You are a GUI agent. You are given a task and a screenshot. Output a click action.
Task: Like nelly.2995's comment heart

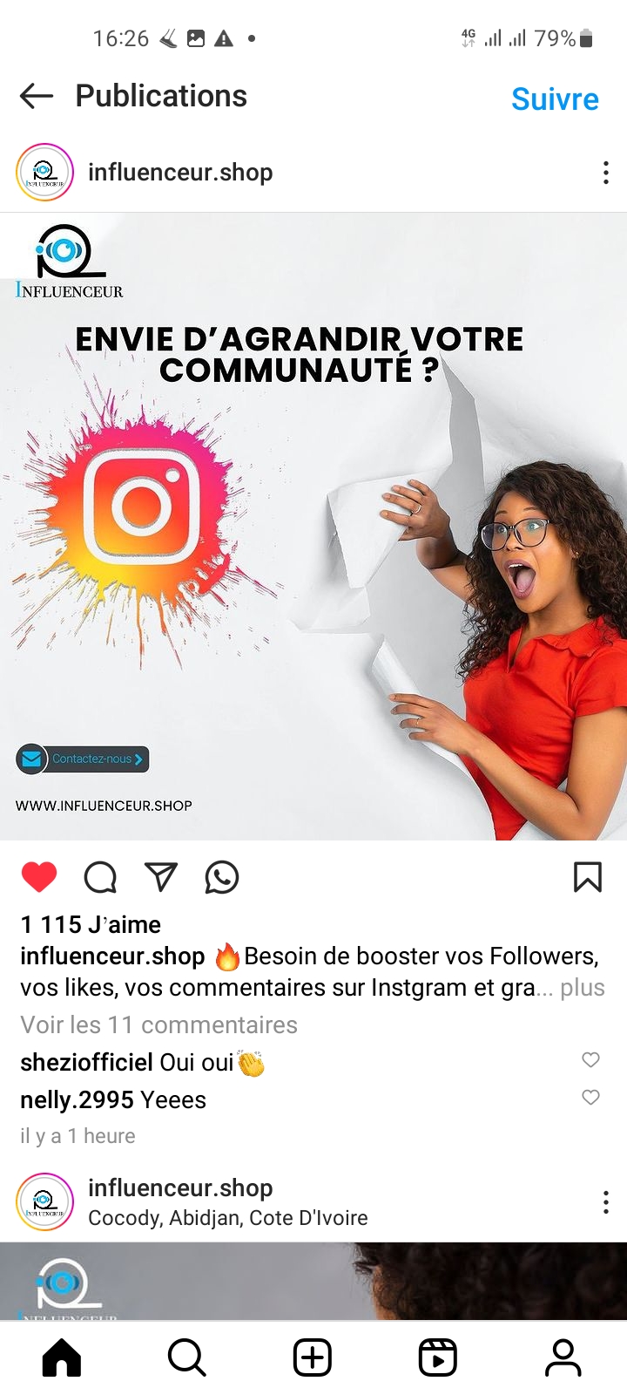tap(590, 1097)
